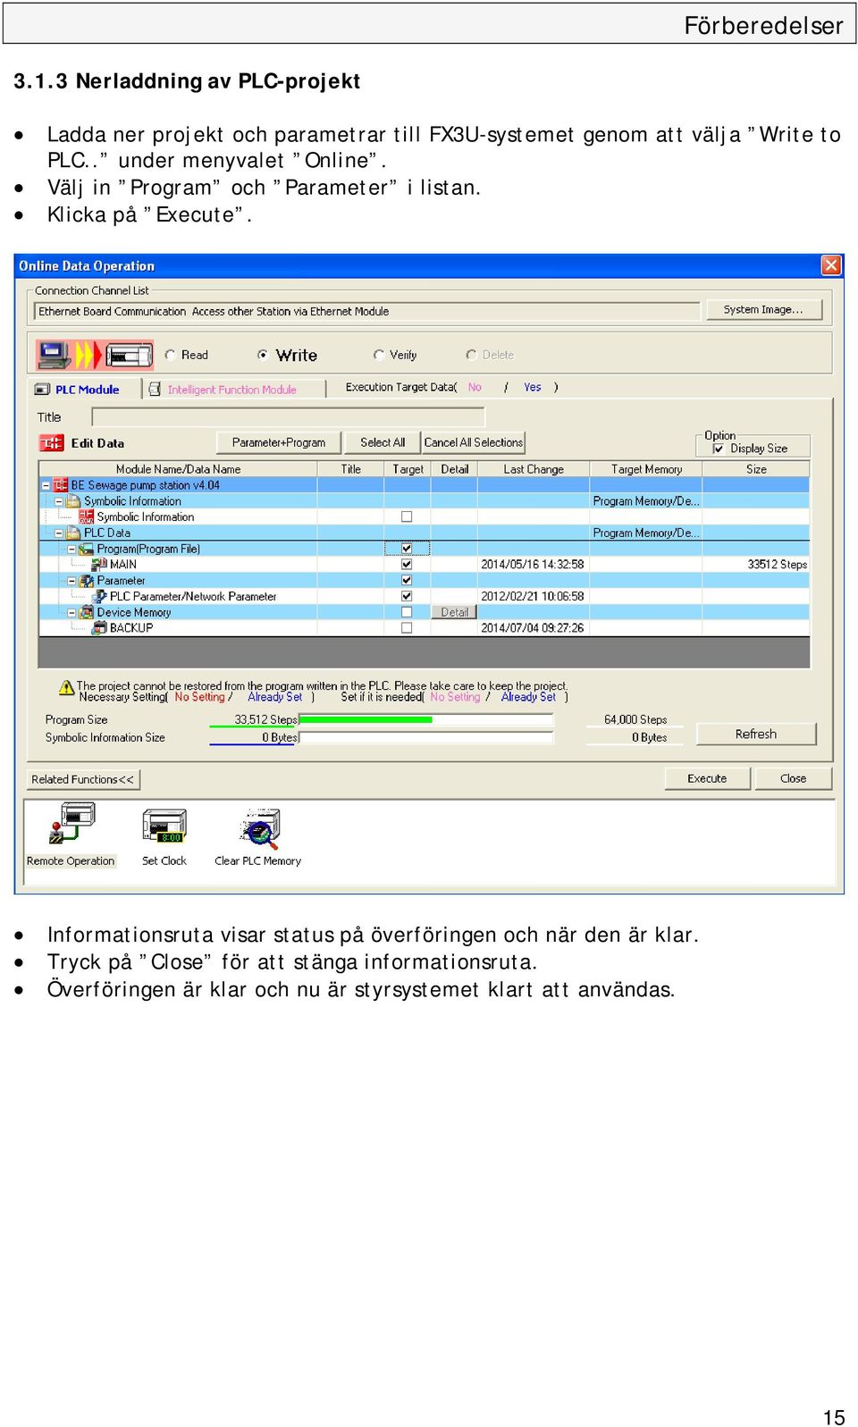The height and width of the screenshot is (1427, 858).
Task: Click the Parameter folder icon
Action: (x=87, y=581)
